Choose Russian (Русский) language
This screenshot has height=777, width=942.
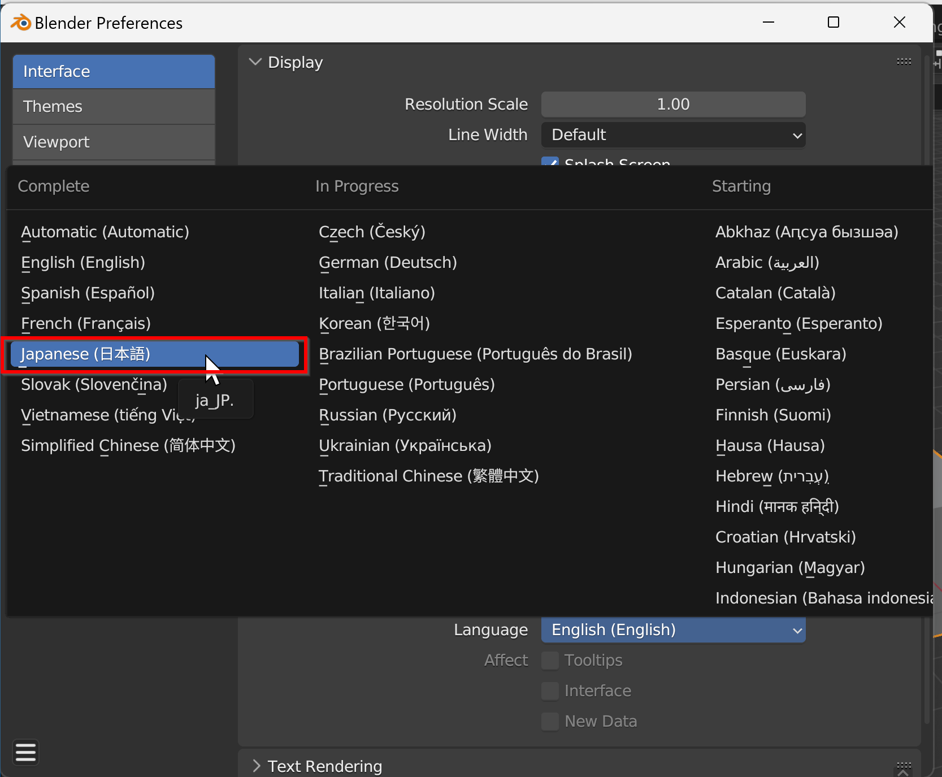tap(388, 415)
